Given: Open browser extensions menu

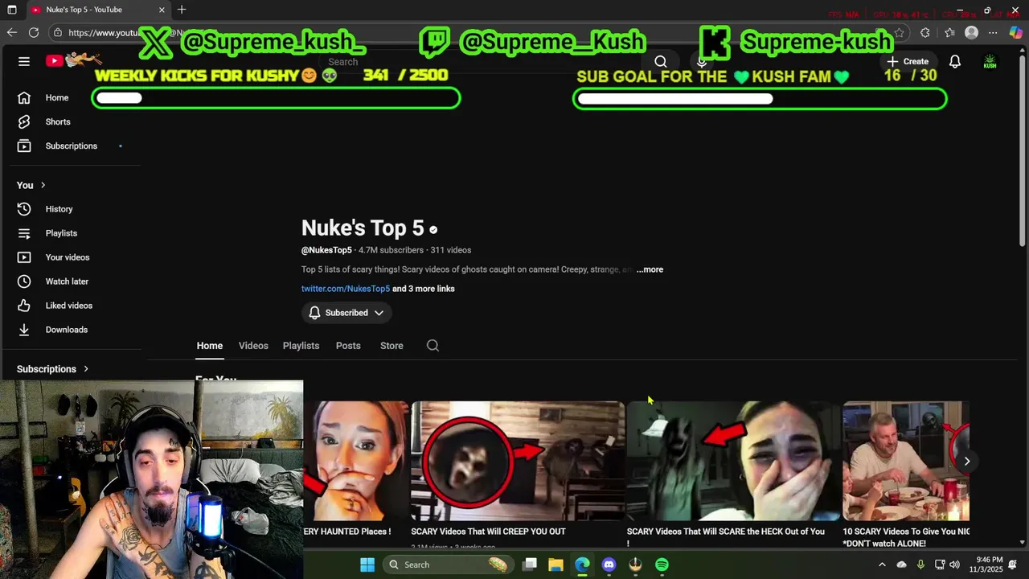Looking at the screenshot, I should click(925, 32).
